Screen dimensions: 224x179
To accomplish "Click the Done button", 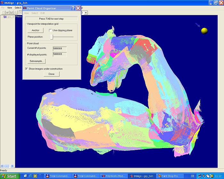I will [52, 74].
